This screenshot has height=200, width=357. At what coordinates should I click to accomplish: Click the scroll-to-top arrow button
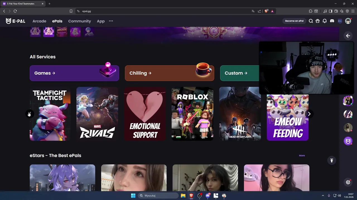[332, 160]
